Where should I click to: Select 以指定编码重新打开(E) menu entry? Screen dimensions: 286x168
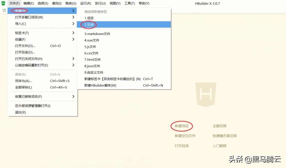pyautogui.click(x=42, y=65)
